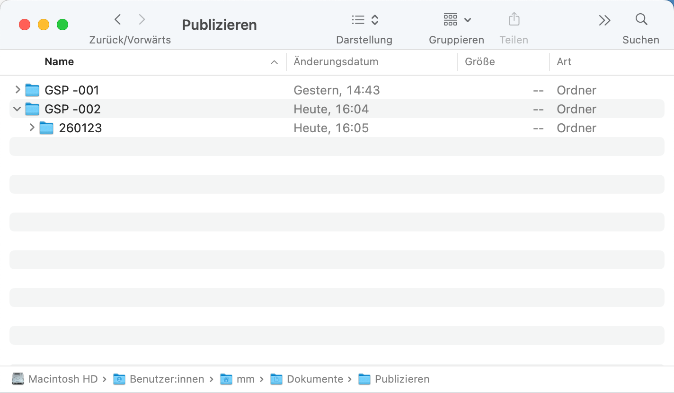Click the Darstellung list view icon
The image size is (674, 393).
pos(358,19)
